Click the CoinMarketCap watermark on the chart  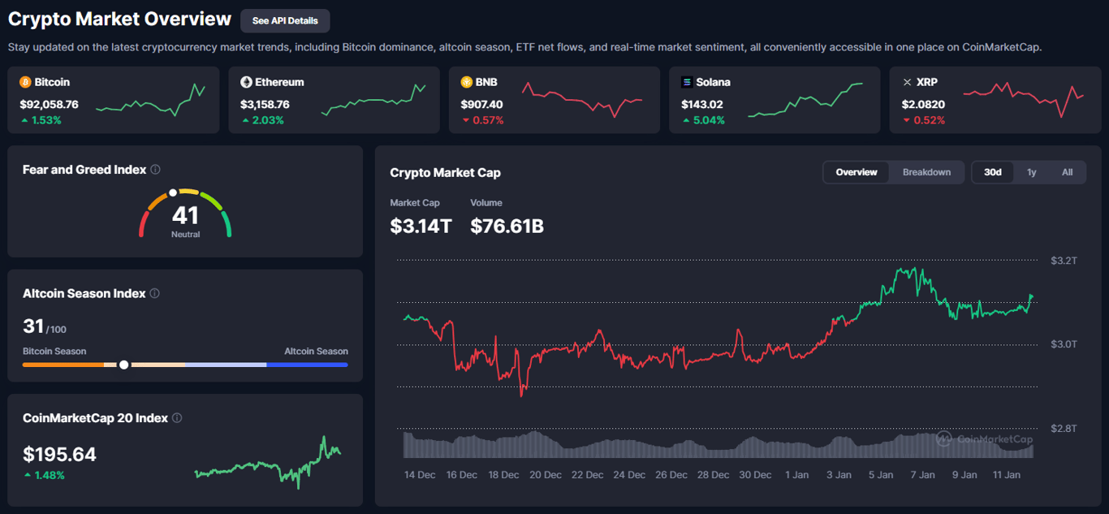(x=983, y=439)
